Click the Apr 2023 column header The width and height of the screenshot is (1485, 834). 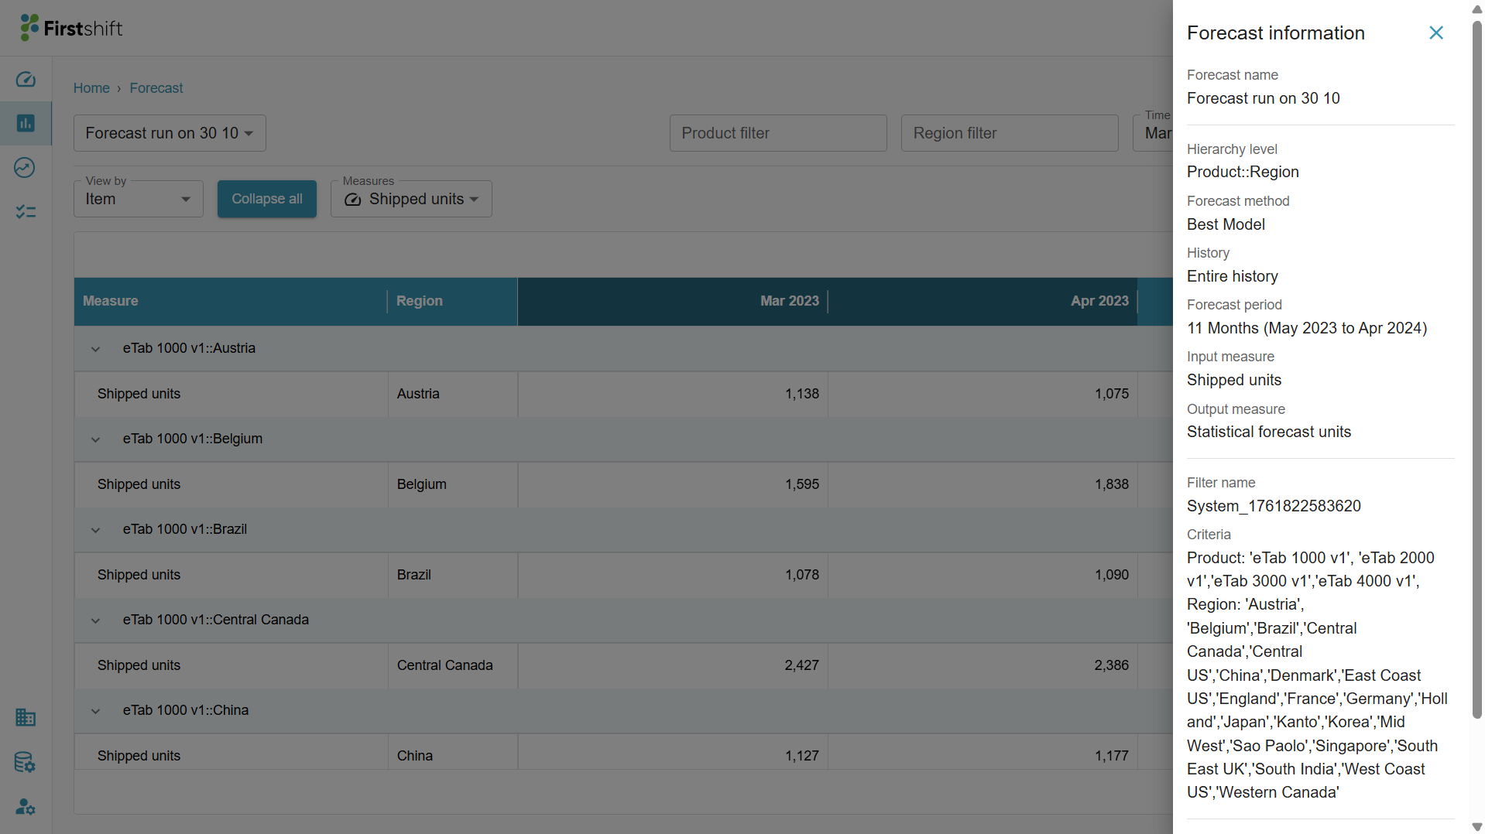click(x=983, y=301)
